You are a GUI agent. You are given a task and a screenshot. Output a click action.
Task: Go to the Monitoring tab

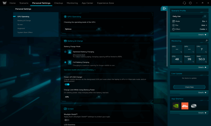pyautogui.click(x=72, y=3)
